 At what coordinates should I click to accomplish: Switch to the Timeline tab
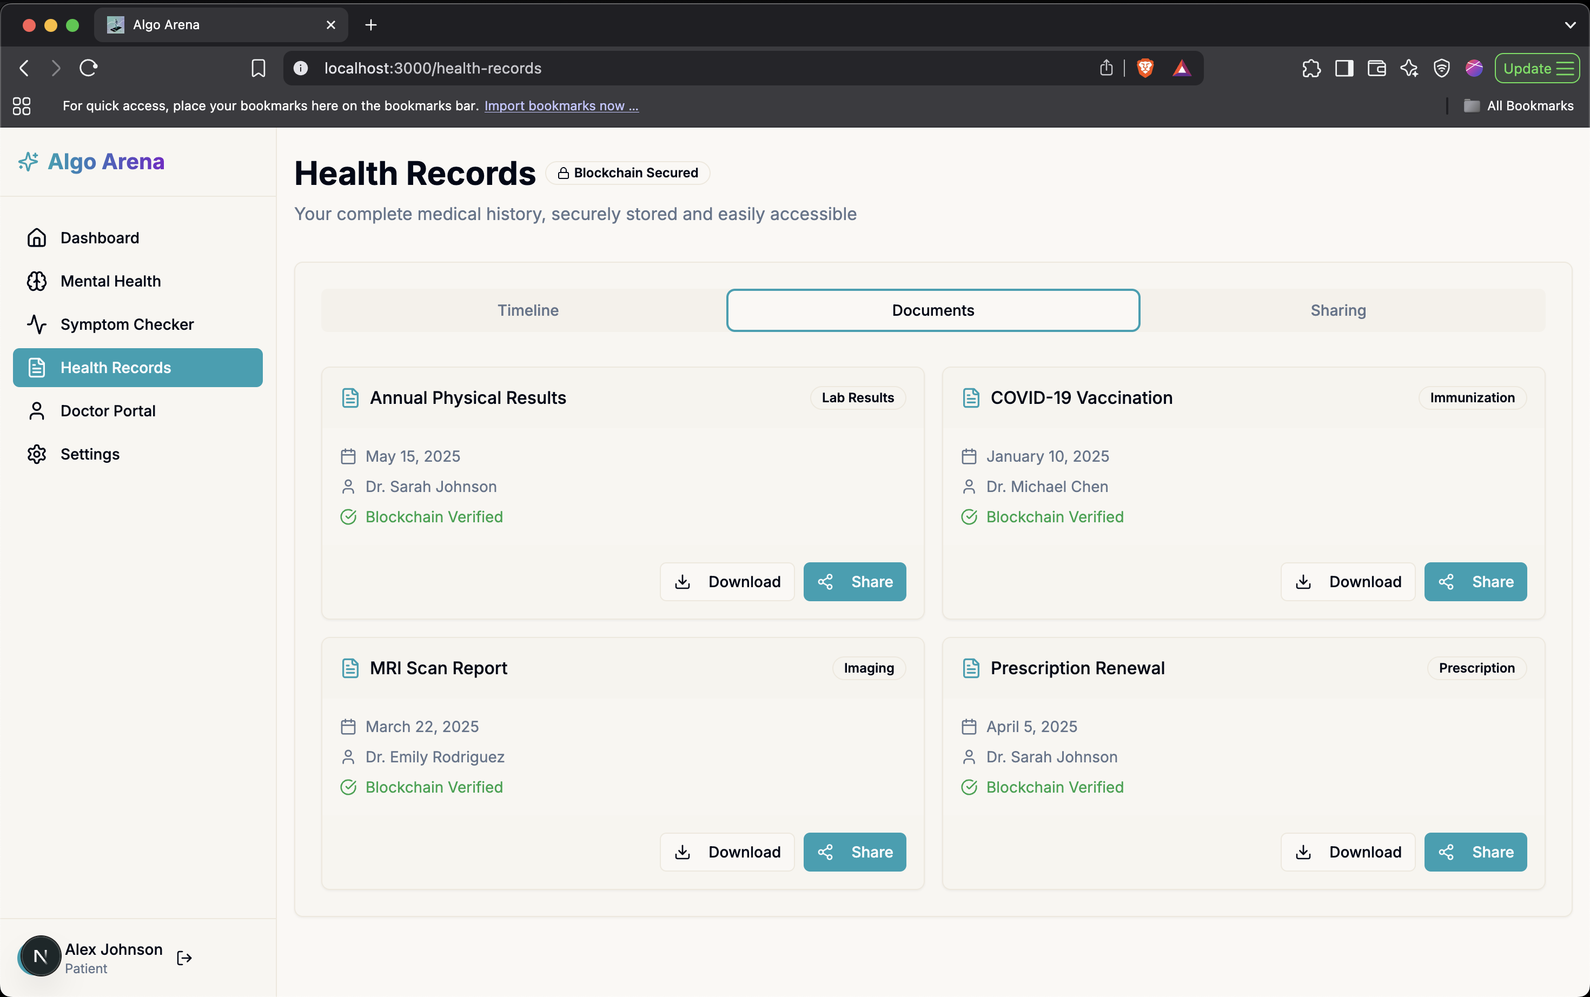pyautogui.click(x=528, y=310)
